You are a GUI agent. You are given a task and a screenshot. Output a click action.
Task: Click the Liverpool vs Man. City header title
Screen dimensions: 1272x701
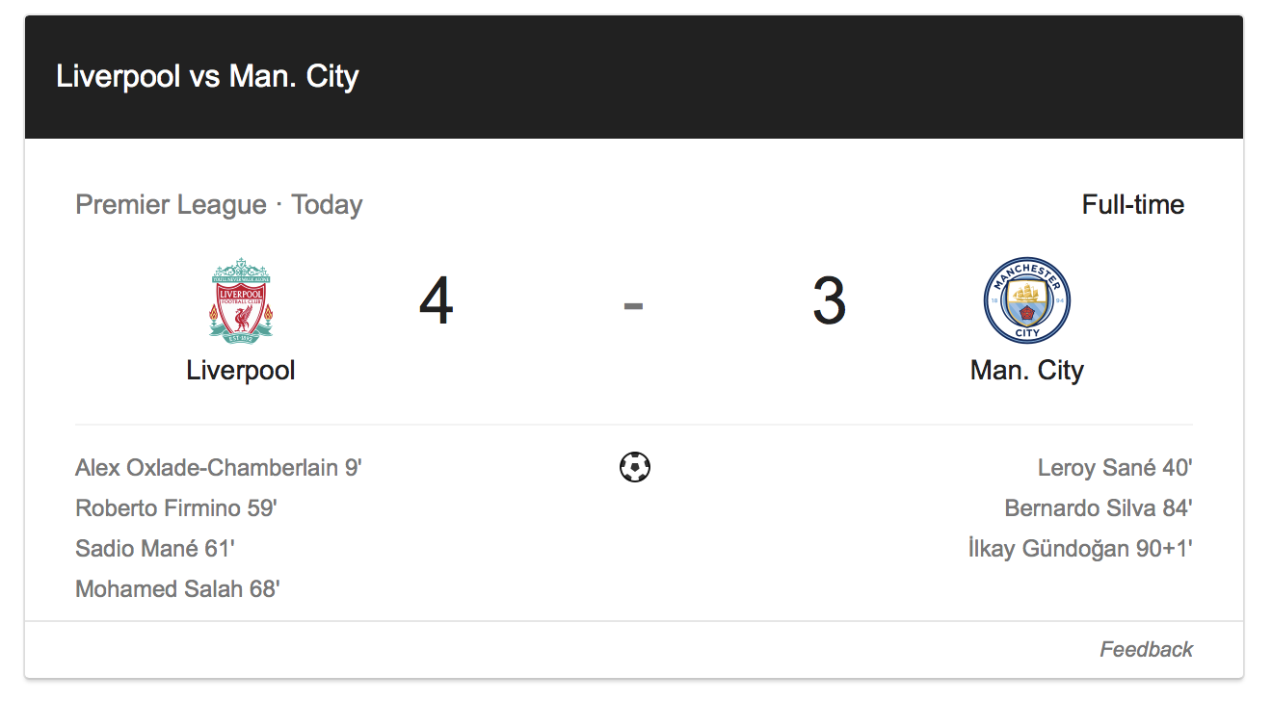(x=207, y=76)
